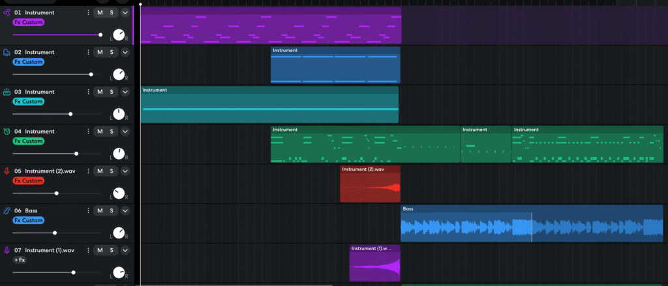Solo the 06 Bass track
This screenshot has width=668, height=286.
(112, 211)
